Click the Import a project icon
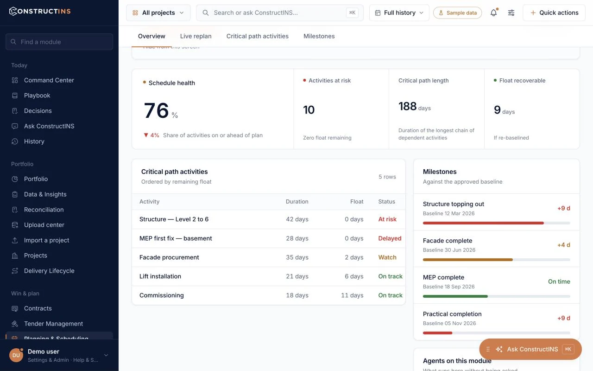The width and height of the screenshot is (593, 371). click(x=15, y=240)
